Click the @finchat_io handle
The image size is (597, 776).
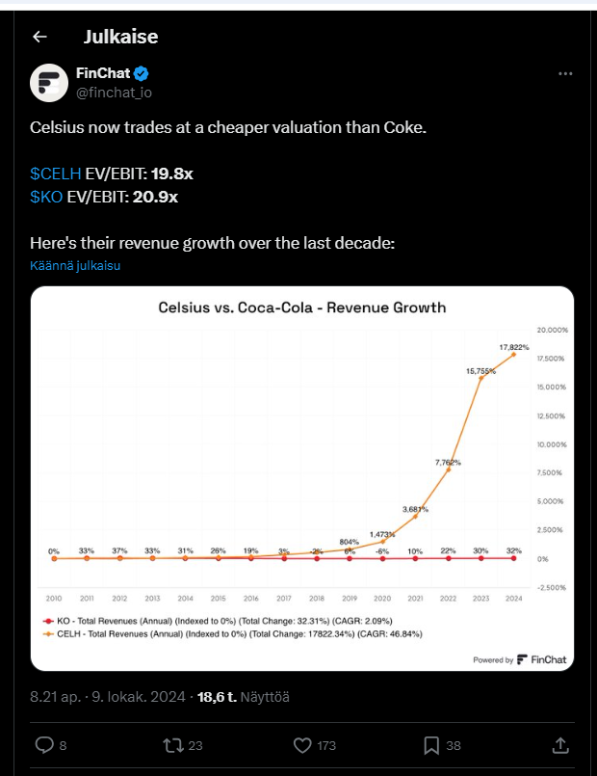coord(114,93)
